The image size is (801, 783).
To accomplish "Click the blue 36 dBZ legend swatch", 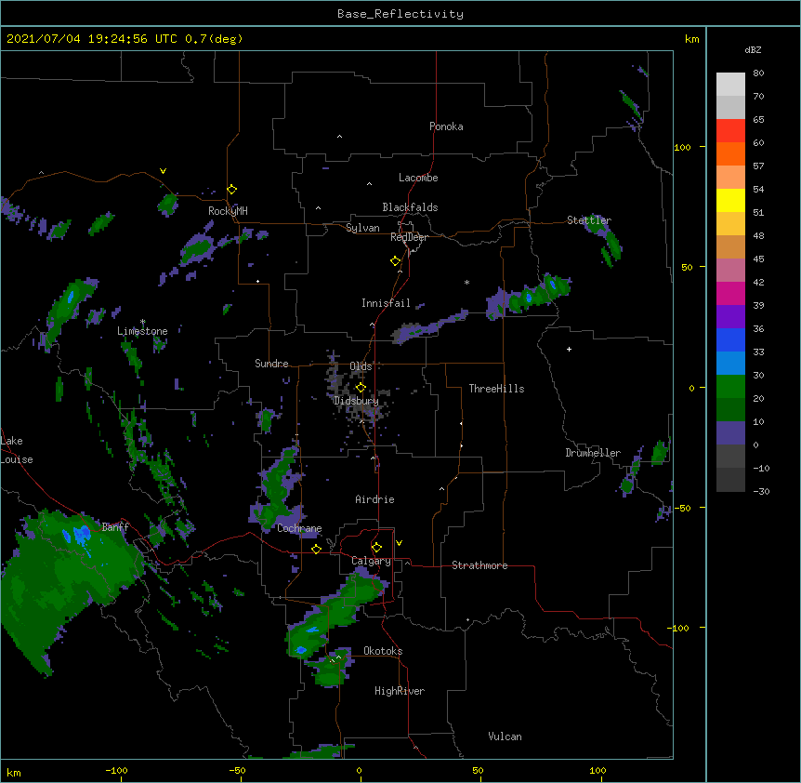I will (730, 339).
